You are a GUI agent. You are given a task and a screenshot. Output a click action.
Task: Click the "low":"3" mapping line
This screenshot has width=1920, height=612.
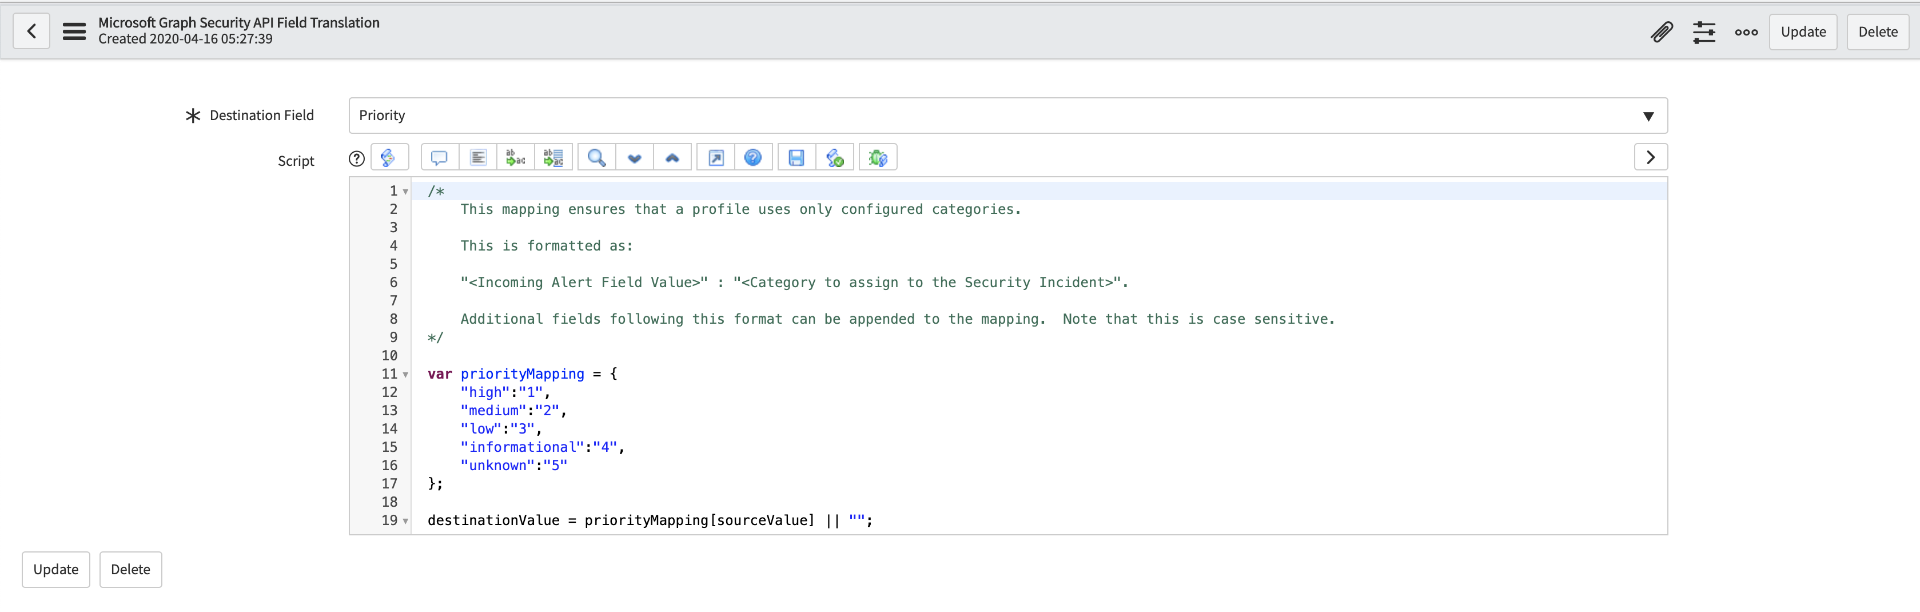[501, 428]
